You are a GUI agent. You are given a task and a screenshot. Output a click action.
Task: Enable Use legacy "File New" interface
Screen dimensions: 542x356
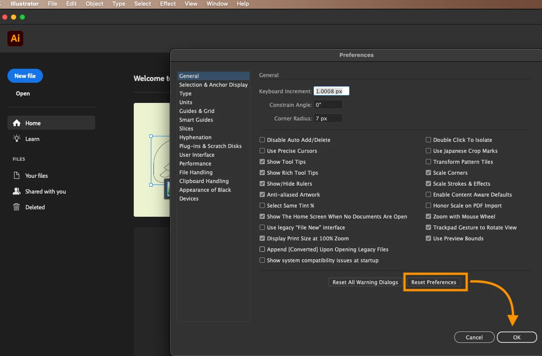pyautogui.click(x=262, y=228)
